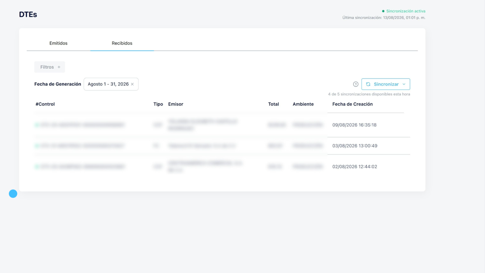This screenshot has height=273, width=485.
Task: Click the plus icon in Filtros
Action: tap(59, 67)
